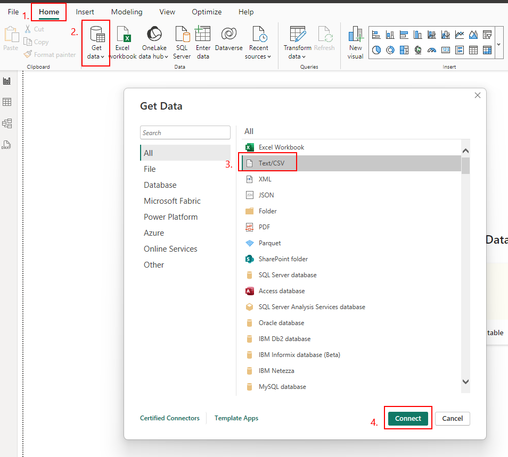Viewport: 508px width, 457px height.
Task: Select Excel Workbook connector
Action: 351,147
